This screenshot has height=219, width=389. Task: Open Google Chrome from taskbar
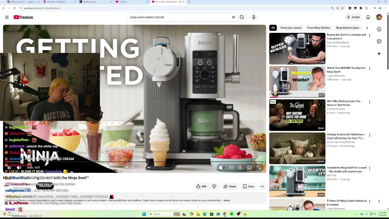[225, 214]
